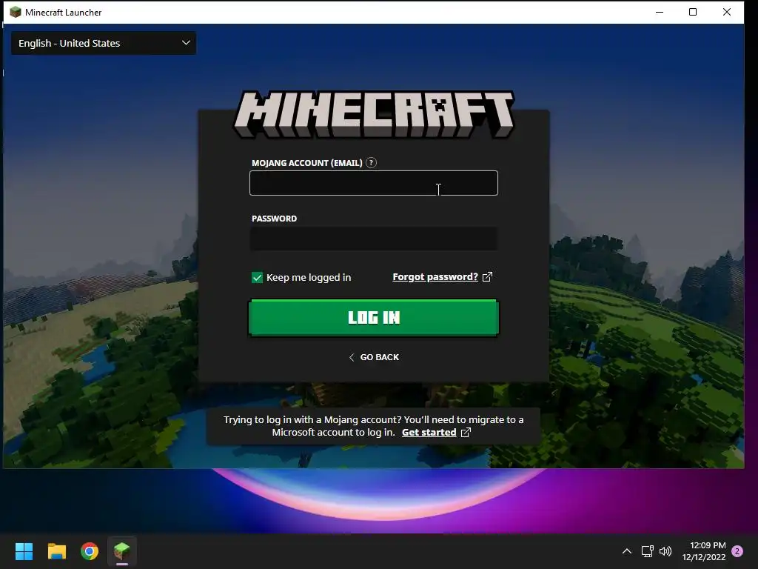Minimize the Minecraft Launcher window
The height and width of the screenshot is (569, 758).
[660, 12]
